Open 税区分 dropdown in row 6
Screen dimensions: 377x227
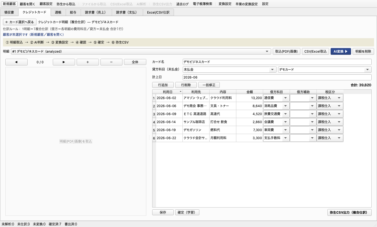[330, 138]
